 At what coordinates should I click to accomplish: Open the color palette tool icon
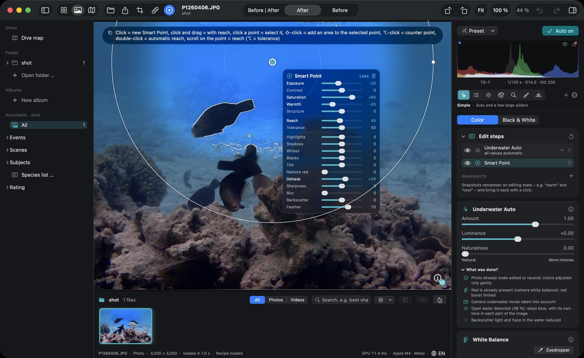click(x=501, y=95)
